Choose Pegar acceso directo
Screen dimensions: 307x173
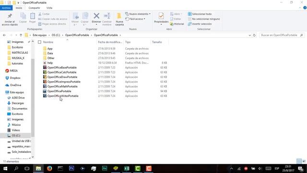[52, 24]
